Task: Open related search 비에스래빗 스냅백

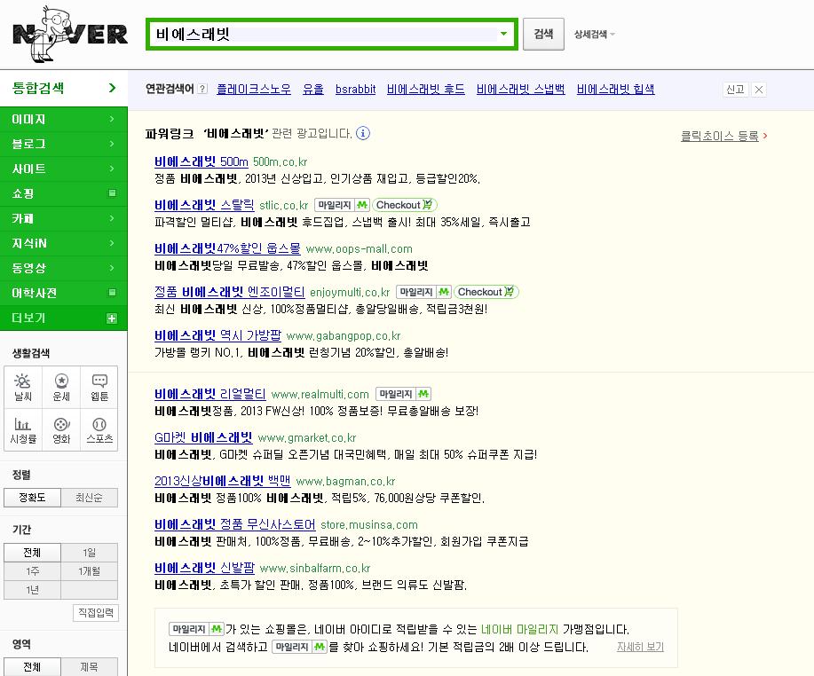Action: [521, 90]
